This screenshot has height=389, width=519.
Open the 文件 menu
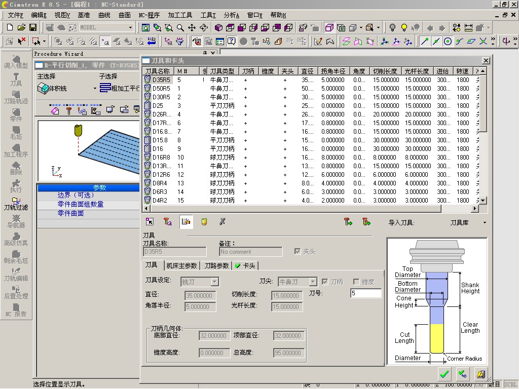[16, 15]
